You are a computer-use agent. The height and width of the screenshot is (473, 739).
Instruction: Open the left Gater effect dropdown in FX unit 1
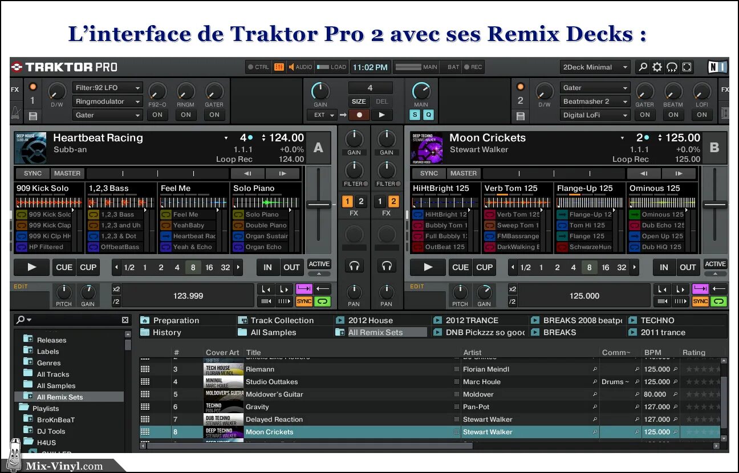[107, 115]
